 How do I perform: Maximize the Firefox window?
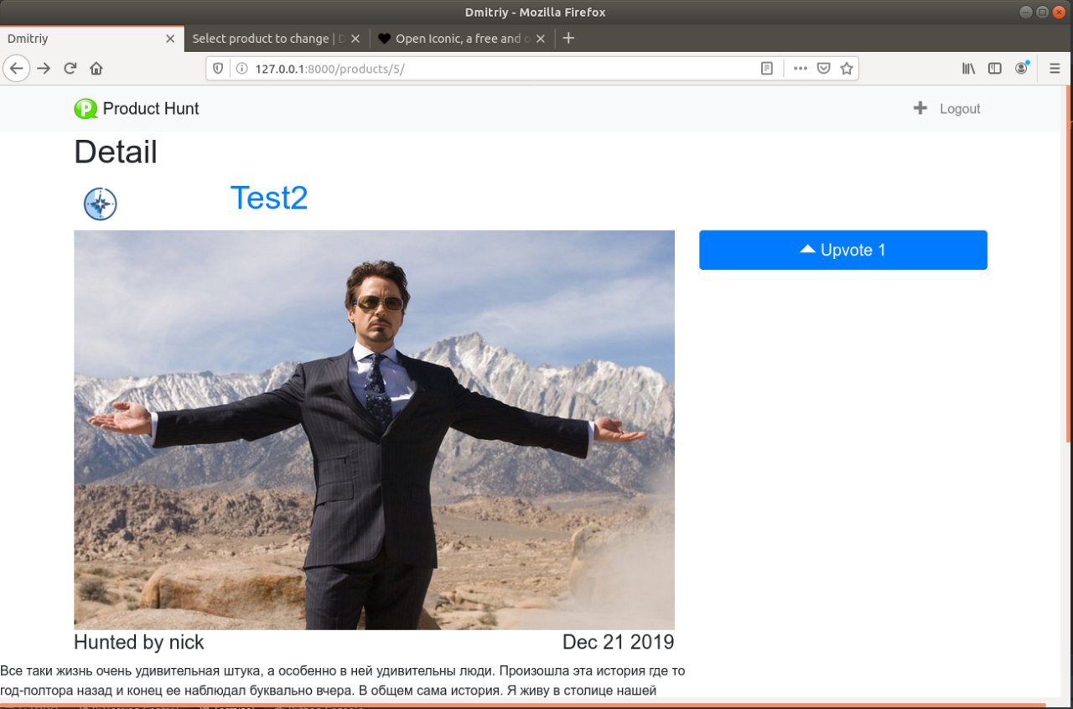pyautogui.click(x=1043, y=12)
